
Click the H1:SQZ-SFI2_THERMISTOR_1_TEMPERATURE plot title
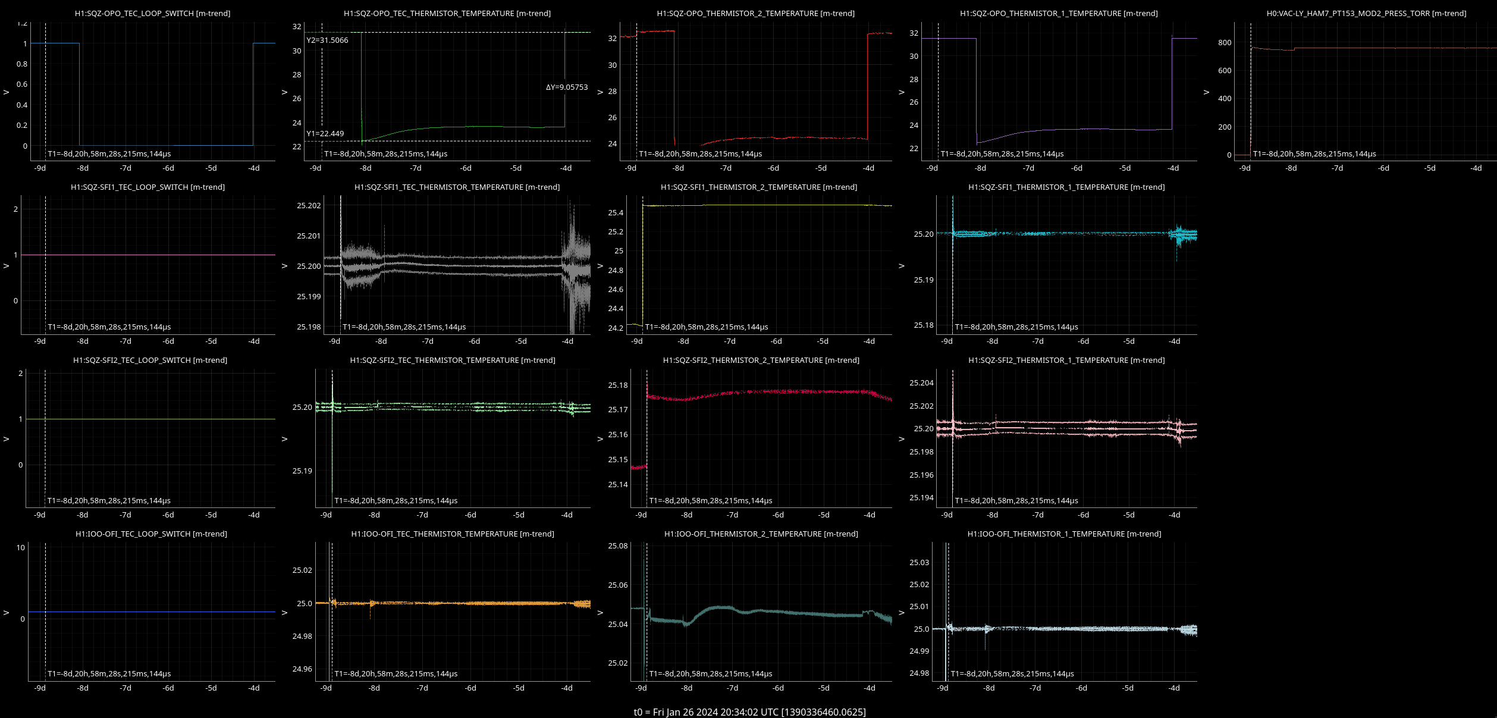point(1066,360)
